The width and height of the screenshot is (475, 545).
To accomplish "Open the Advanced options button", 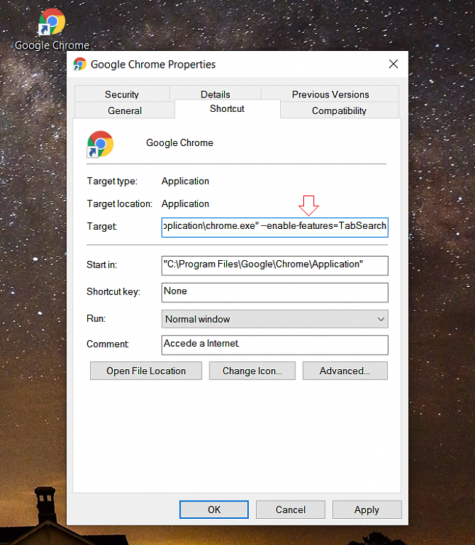I will pyautogui.click(x=345, y=371).
